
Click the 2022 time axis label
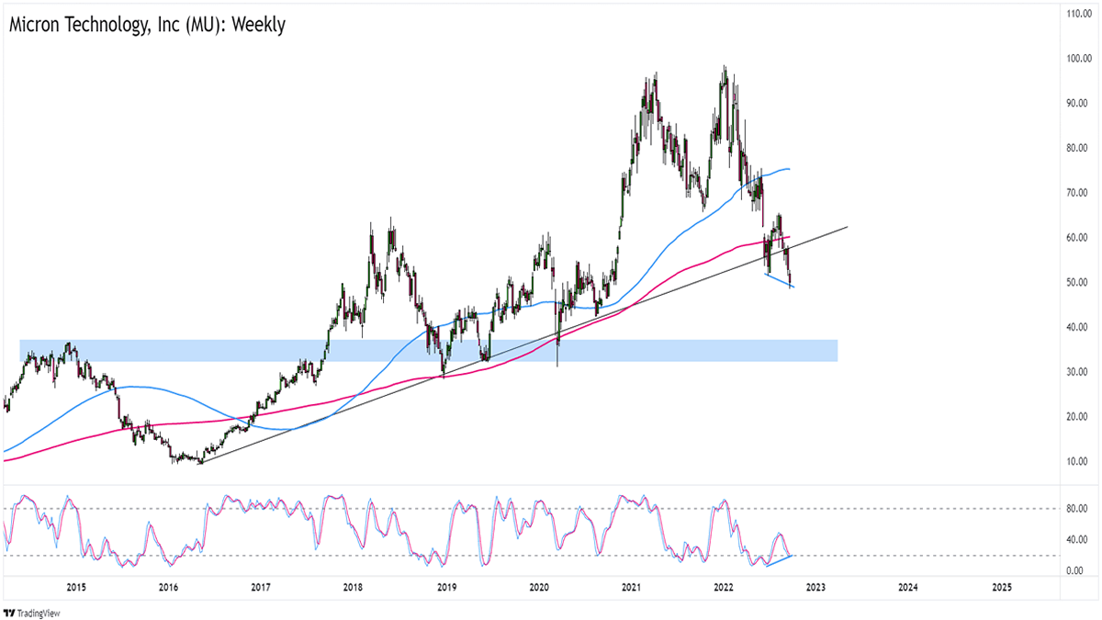tap(724, 587)
